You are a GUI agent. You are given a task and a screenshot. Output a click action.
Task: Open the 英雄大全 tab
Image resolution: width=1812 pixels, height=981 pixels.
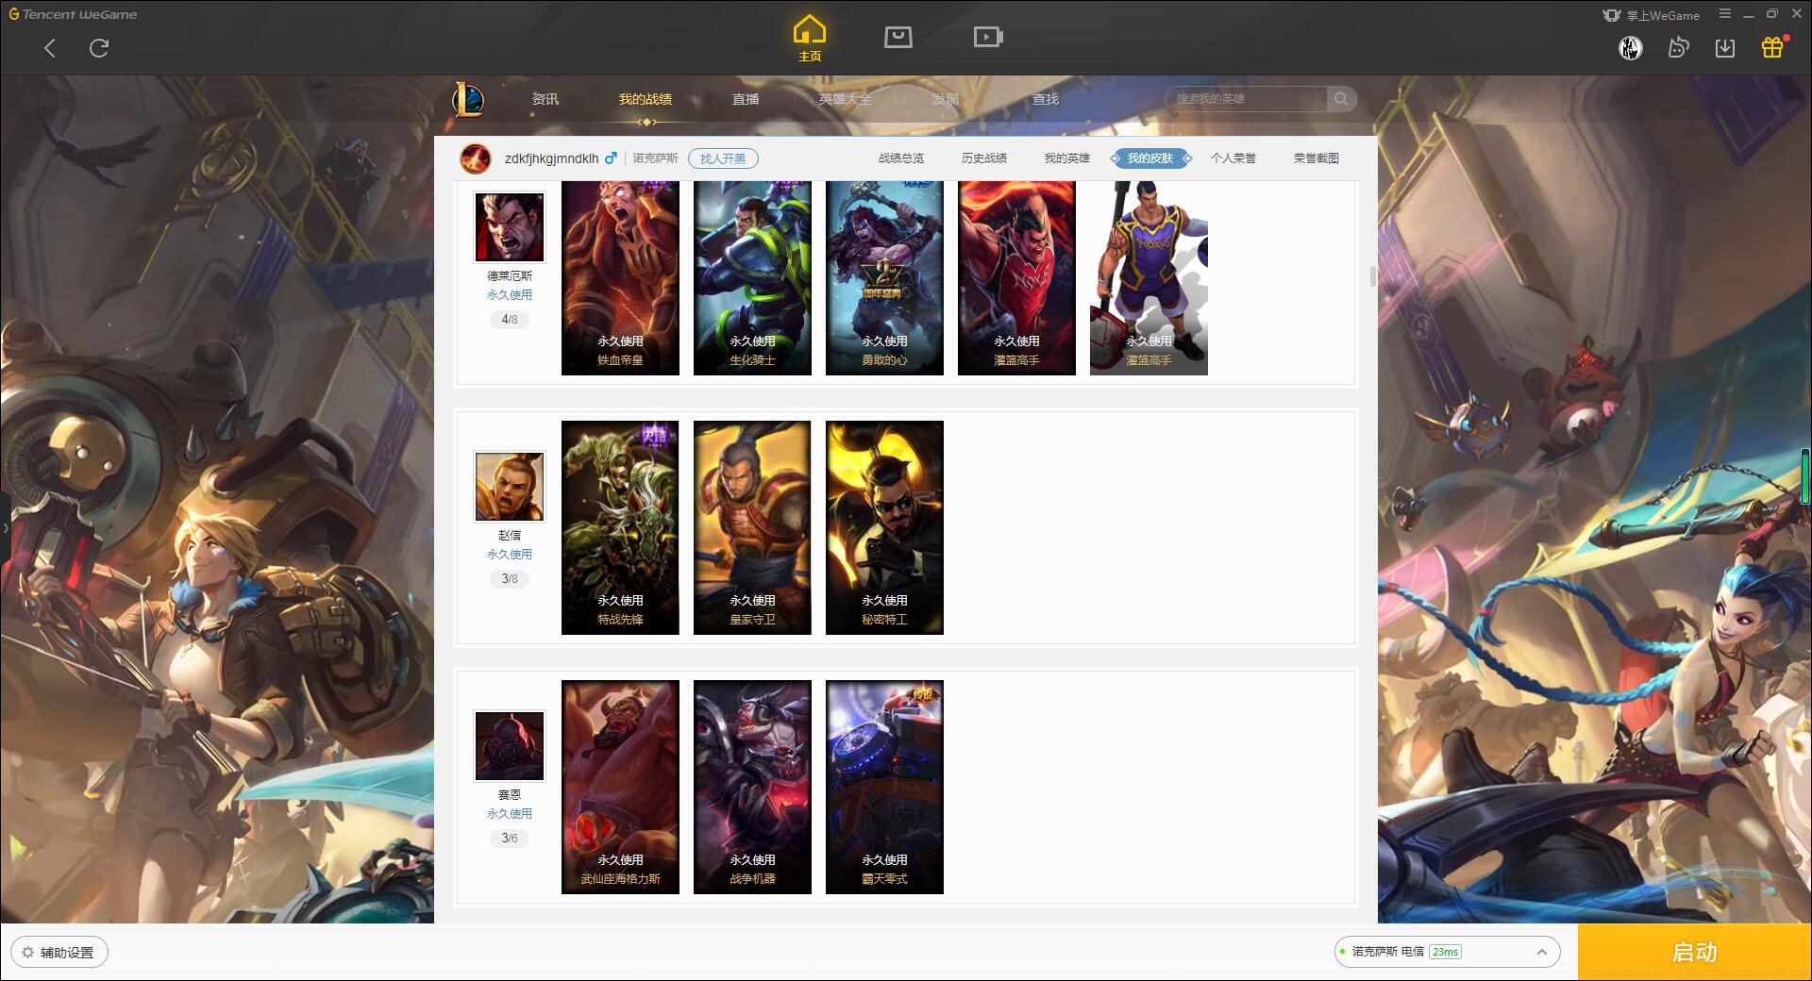click(x=845, y=99)
